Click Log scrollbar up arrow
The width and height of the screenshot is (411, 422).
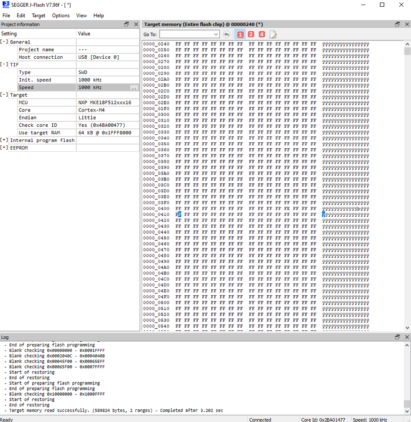pyautogui.click(x=407, y=345)
